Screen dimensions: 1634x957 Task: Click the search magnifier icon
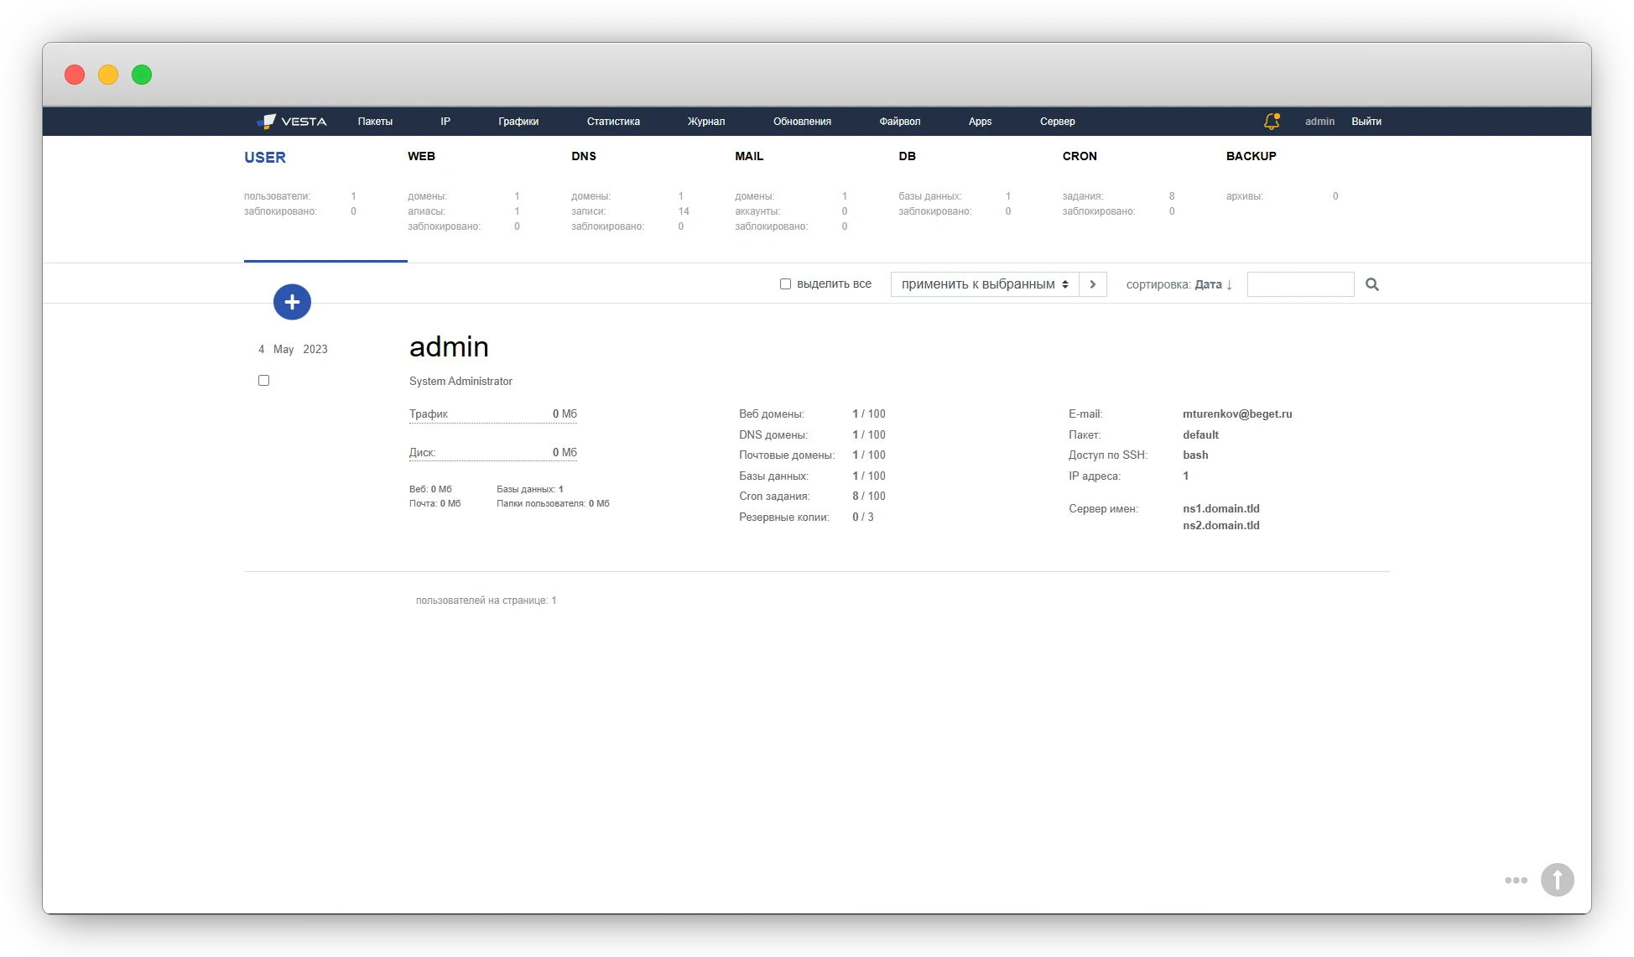click(1372, 284)
